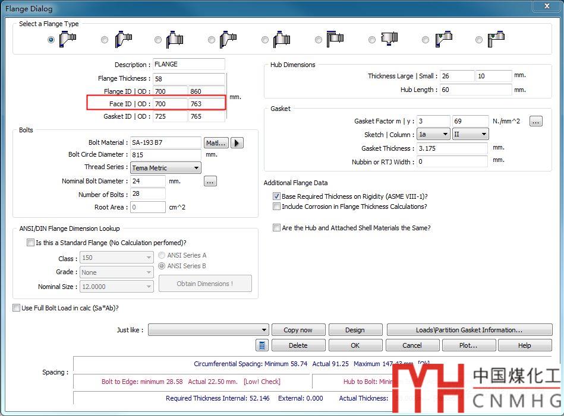Select the ninth flange type radio button
This screenshot has width=564, height=416.
[x=479, y=40]
